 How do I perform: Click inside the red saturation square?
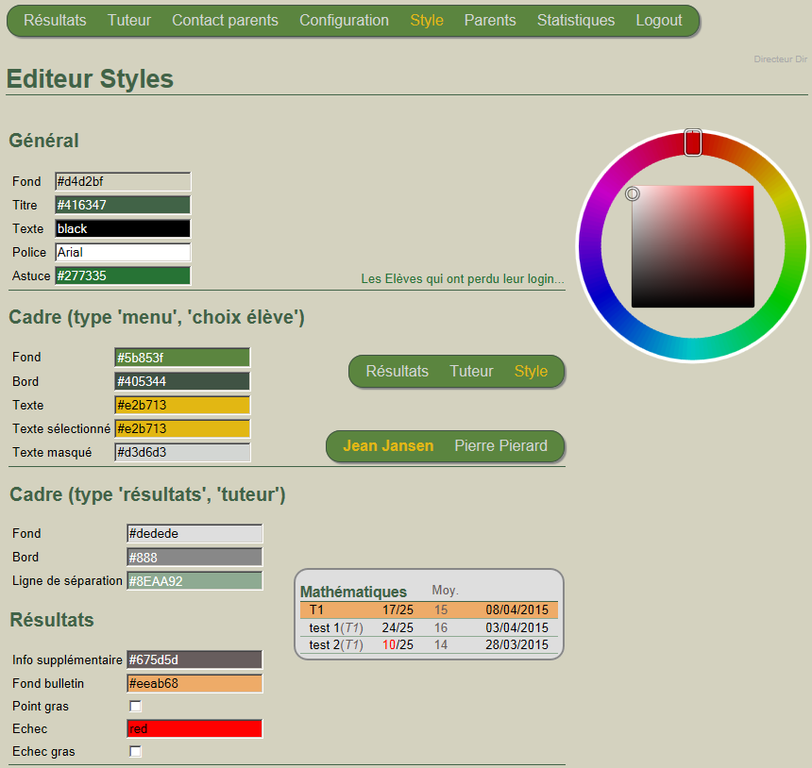point(693,246)
